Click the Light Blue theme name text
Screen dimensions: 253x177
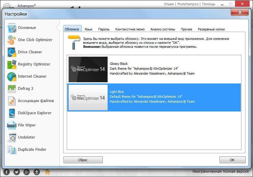click(117, 92)
